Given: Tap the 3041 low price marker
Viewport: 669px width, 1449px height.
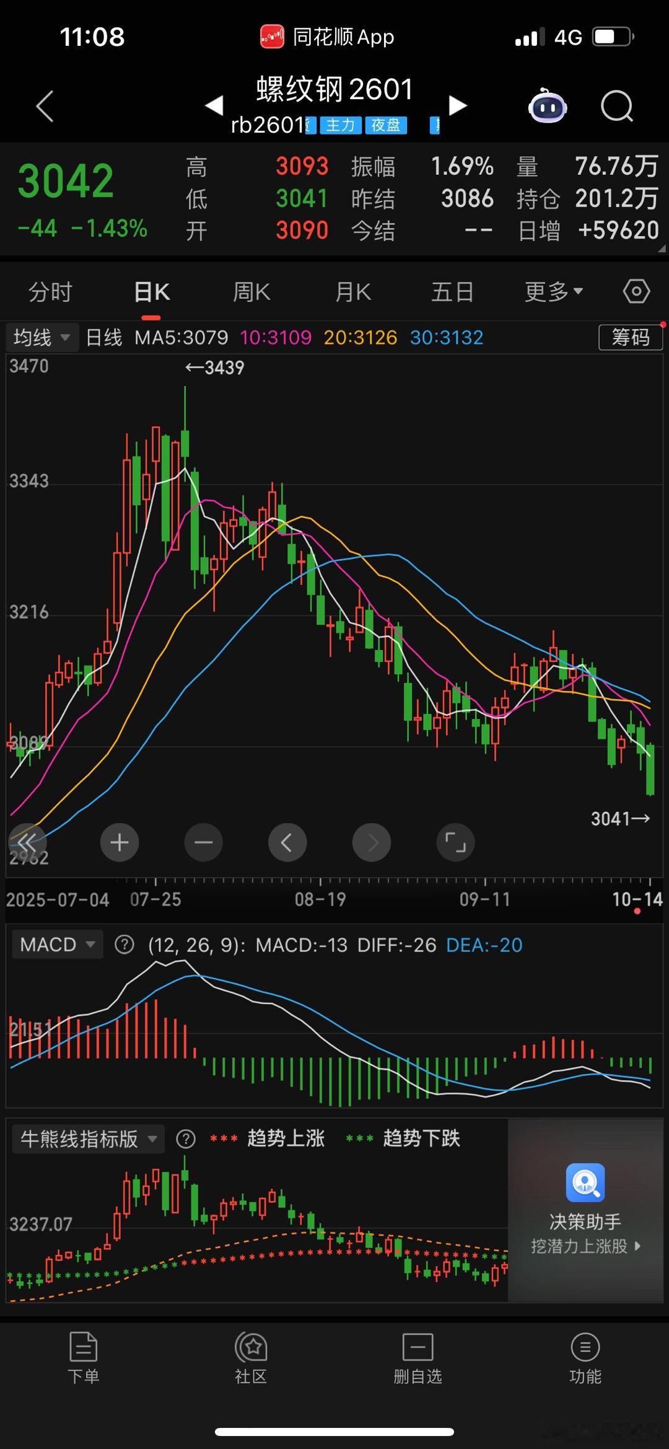Looking at the screenshot, I should pyautogui.click(x=621, y=819).
